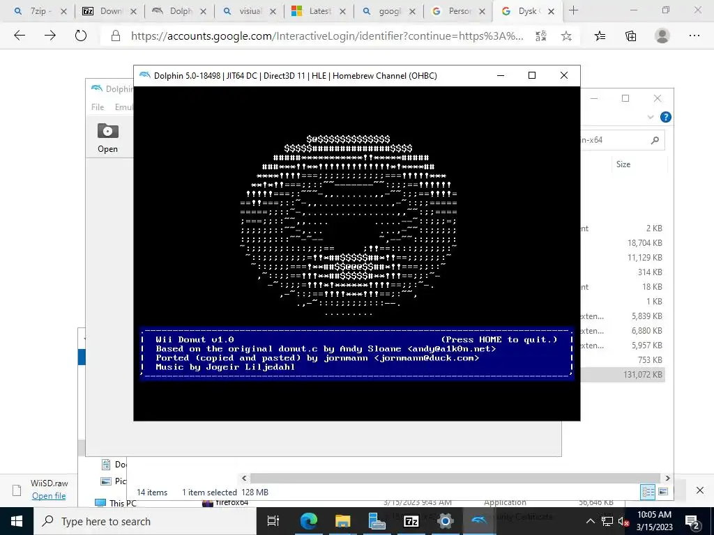Image resolution: width=714 pixels, height=535 pixels.
Task: Select This PC in Explorer navigation
Action: [116, 503]
